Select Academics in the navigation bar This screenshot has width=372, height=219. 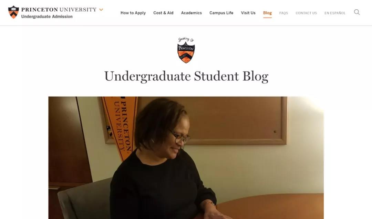[x=191, y=13]
